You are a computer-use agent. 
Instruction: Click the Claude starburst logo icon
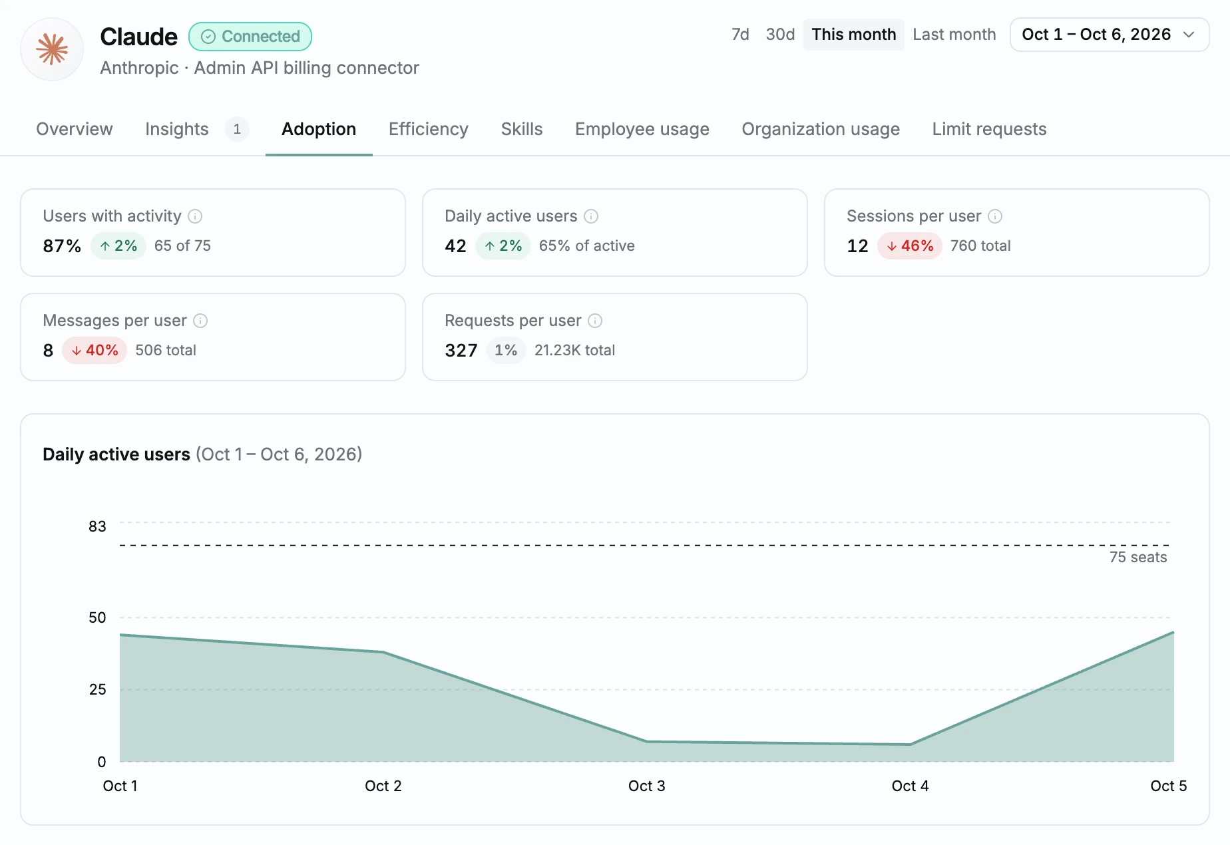(52, 49)
